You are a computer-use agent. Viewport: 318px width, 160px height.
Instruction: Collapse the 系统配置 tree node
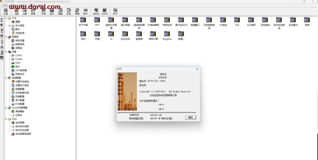click(6, 78)
